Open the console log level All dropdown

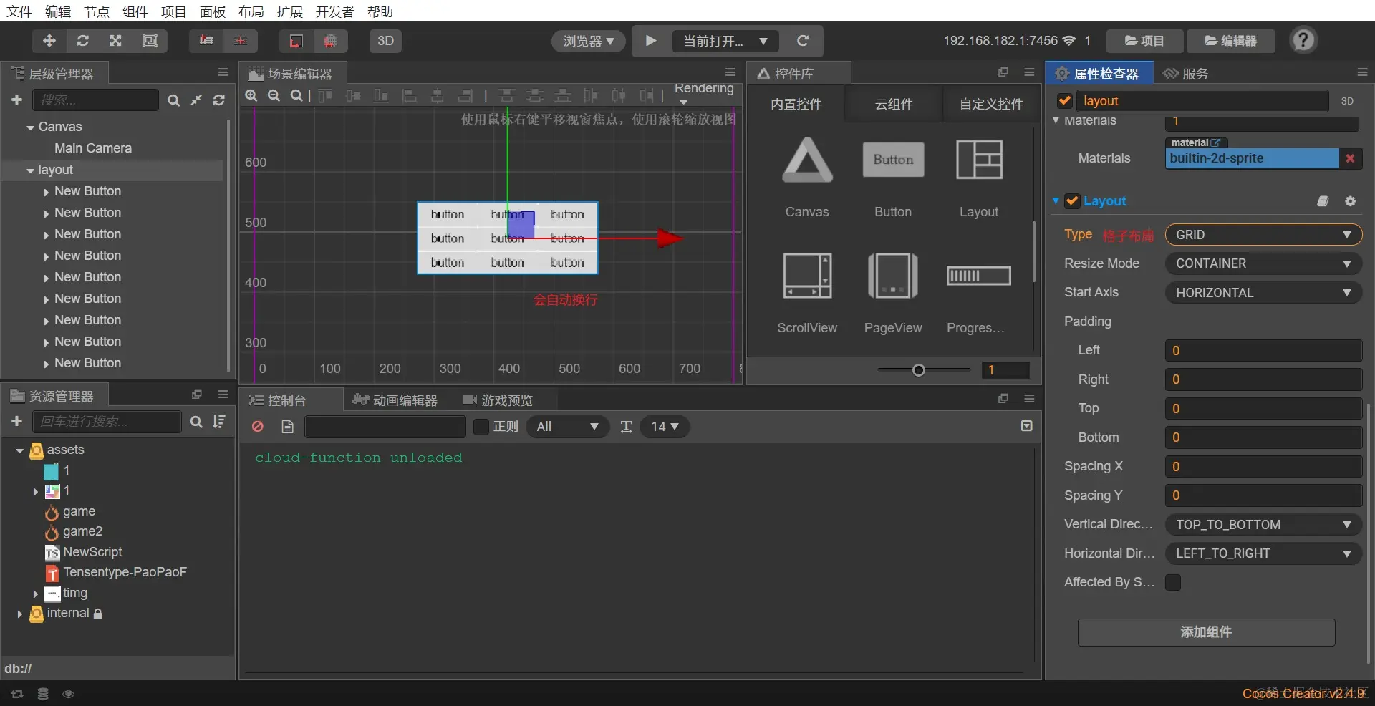point(568,427)
